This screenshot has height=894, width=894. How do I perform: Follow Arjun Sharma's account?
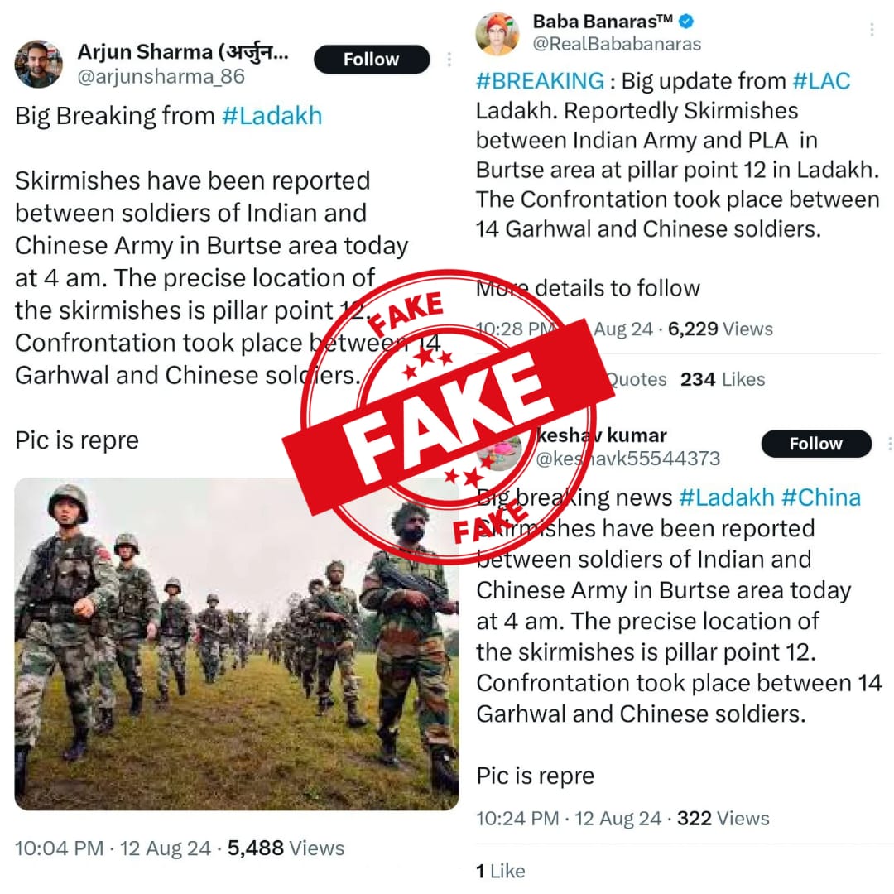pos(371,60)
